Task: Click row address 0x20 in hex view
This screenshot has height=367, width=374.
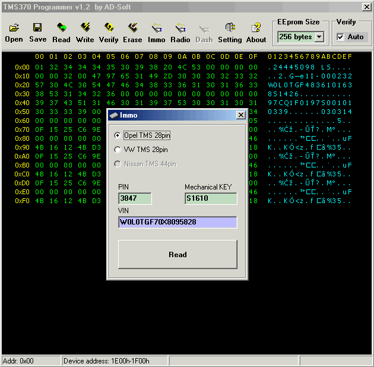Action: click(22, 85)
